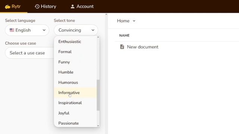Click the tone list scroll-down arrow
239x134 pixels.
coord(98,126)
